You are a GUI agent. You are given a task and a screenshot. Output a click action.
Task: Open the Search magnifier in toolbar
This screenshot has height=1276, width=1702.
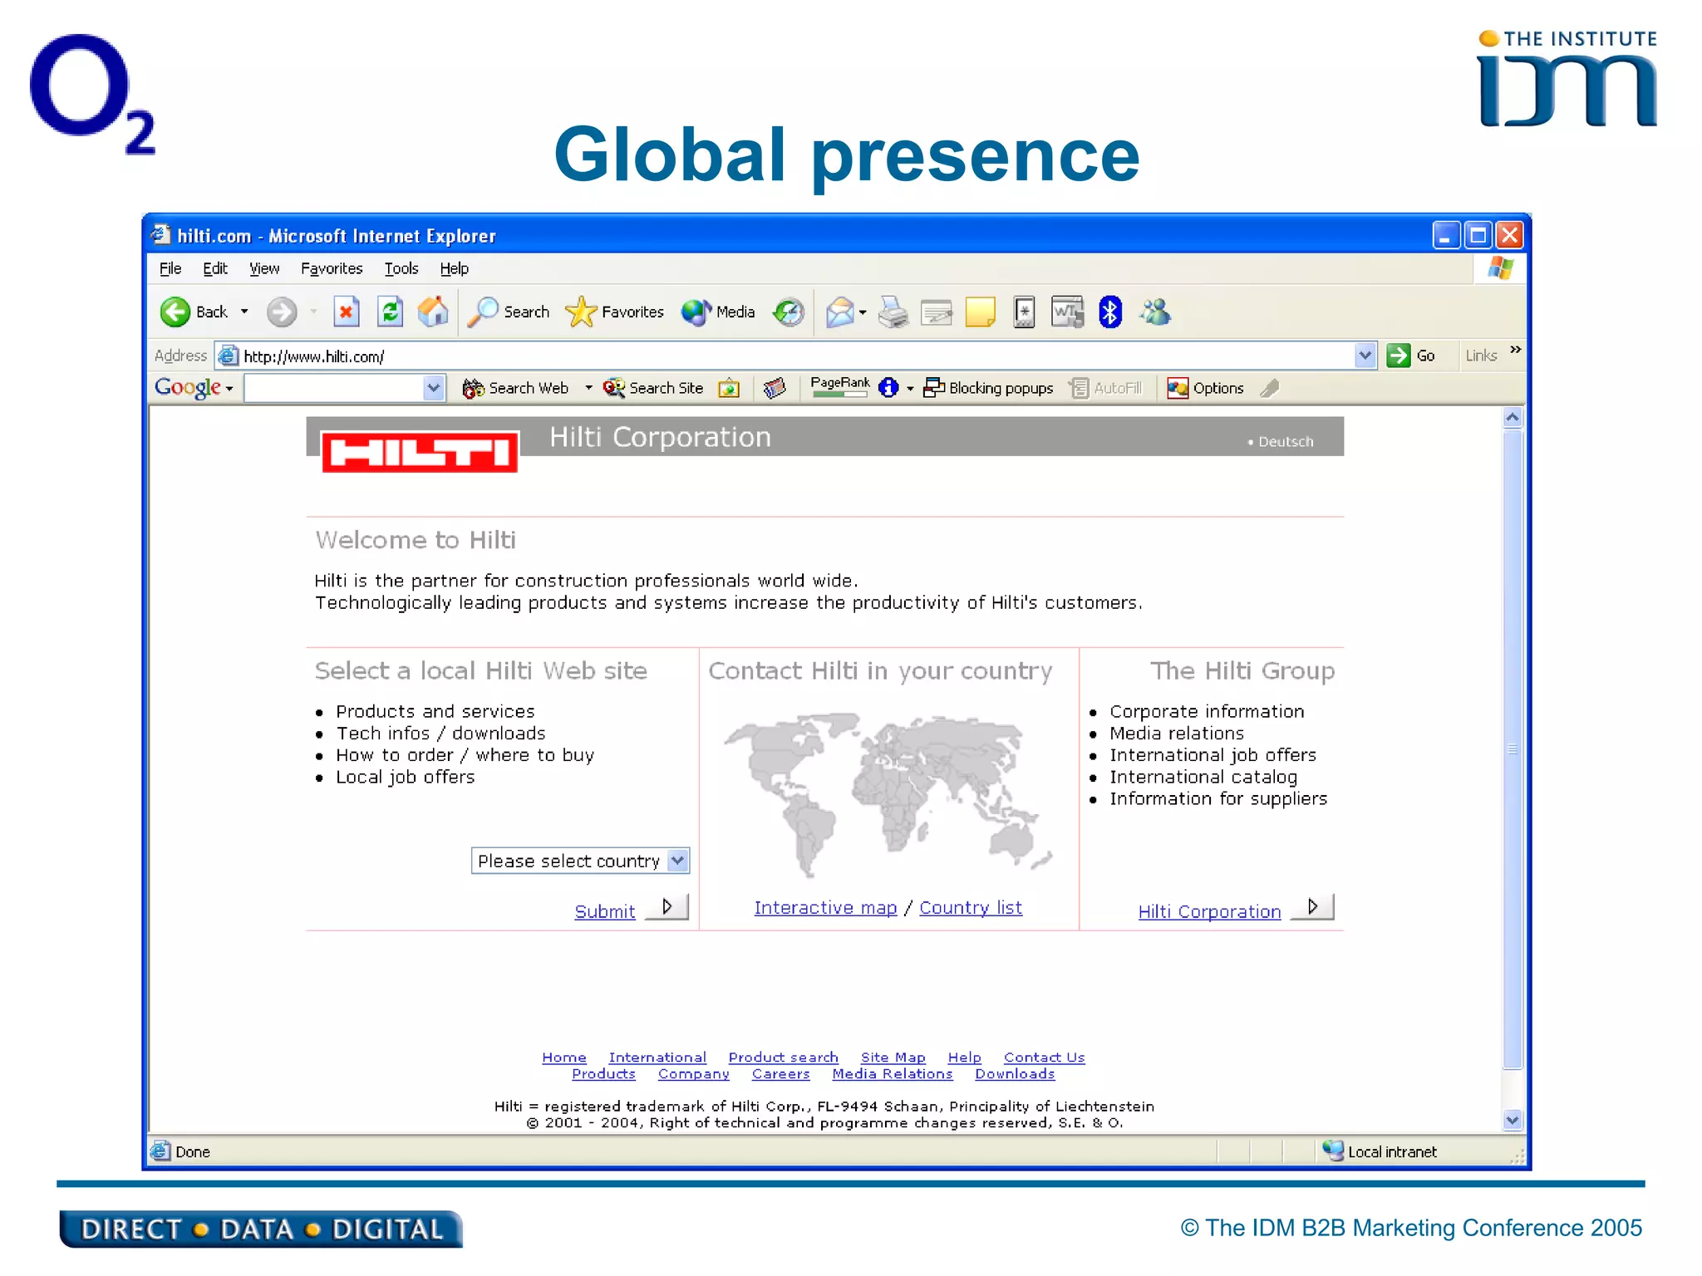pos(509,312)
